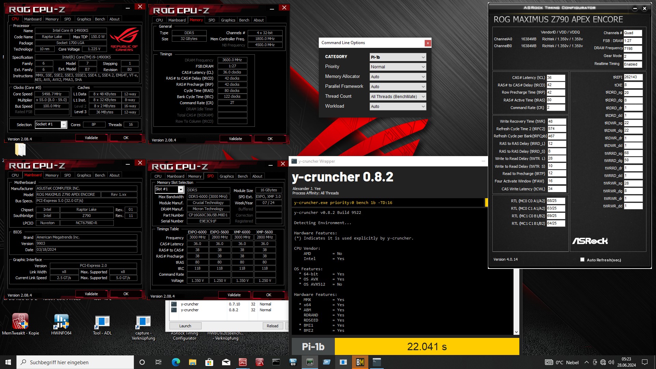Screen dimensions: 656x369
Task: Click the HWiNFO taskbar icon
Action: tap(293, 362)
